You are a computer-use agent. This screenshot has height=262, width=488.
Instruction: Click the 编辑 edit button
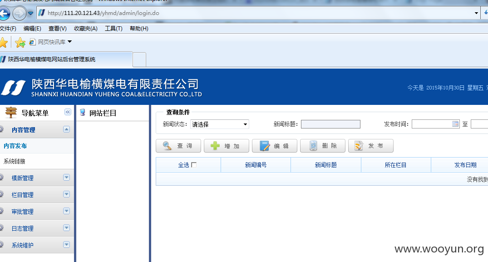pos(275,146)
